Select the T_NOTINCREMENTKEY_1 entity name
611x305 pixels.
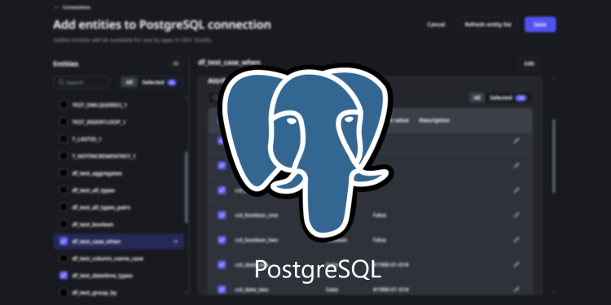pos(103,156)
